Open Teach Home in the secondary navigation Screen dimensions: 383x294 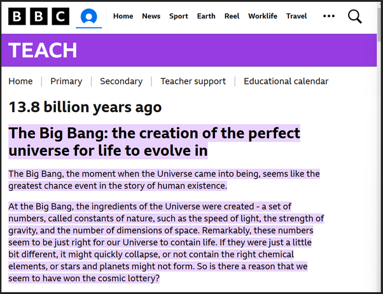point(20,81)
